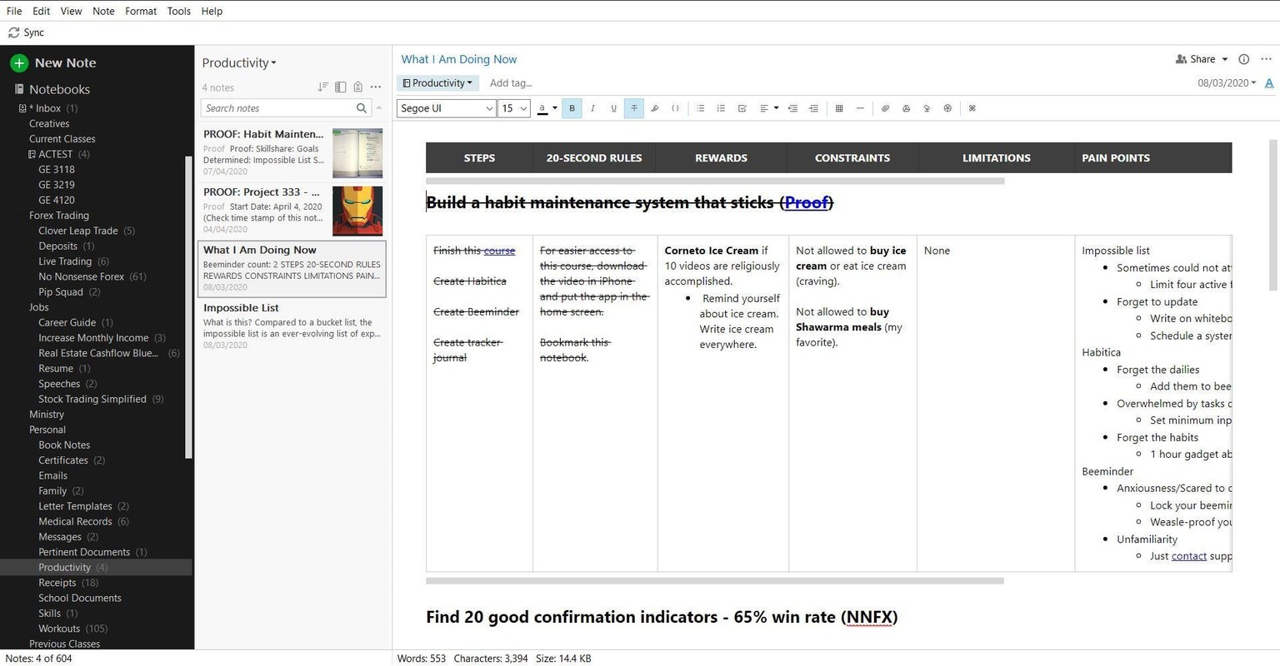Click the blue A annotate icon
This screenshot has height=666, width=1280.
coord(1269,82)
